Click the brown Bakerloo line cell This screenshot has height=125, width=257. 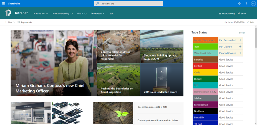click(205, 59)
